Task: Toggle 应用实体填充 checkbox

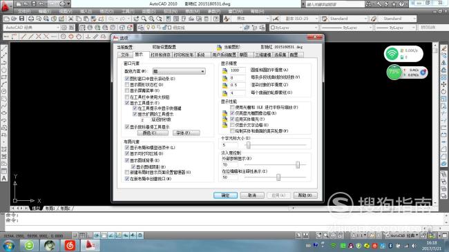Action: pos(232,119)
